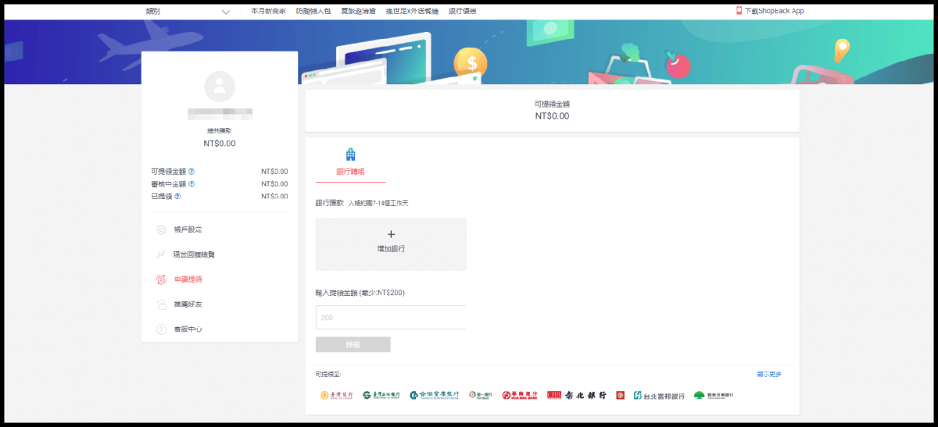The width and height of the screenshot is (938, 427).
Task: Click the blue bank building icon
Action: click(350, 155)
